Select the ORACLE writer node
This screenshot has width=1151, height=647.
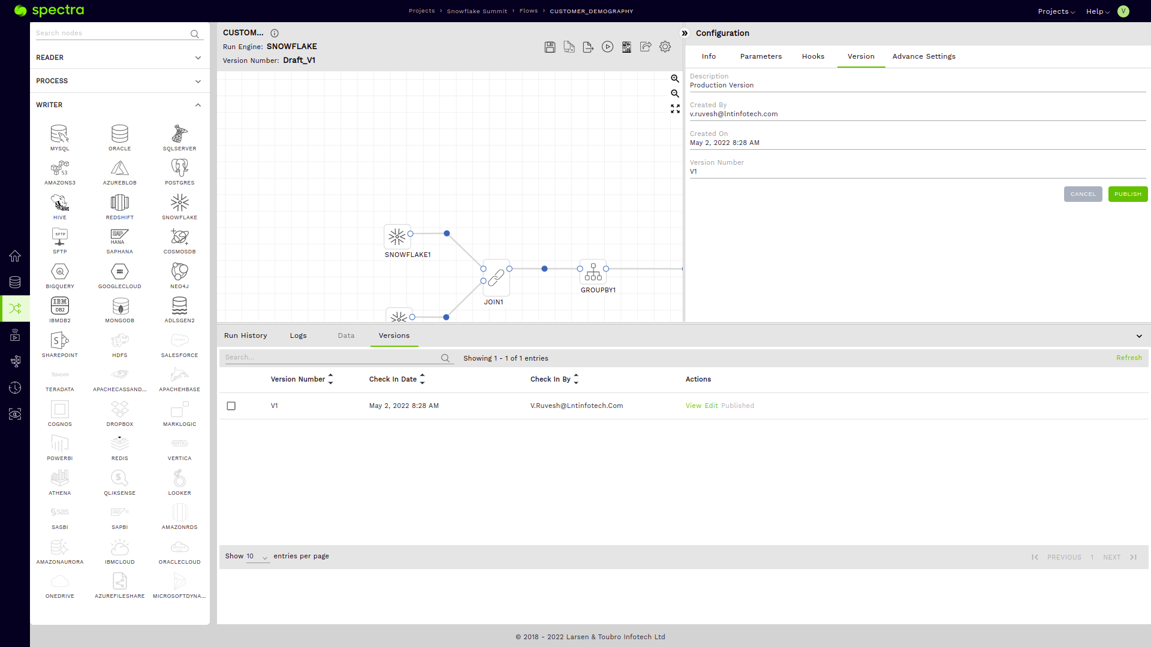(120, 138)
